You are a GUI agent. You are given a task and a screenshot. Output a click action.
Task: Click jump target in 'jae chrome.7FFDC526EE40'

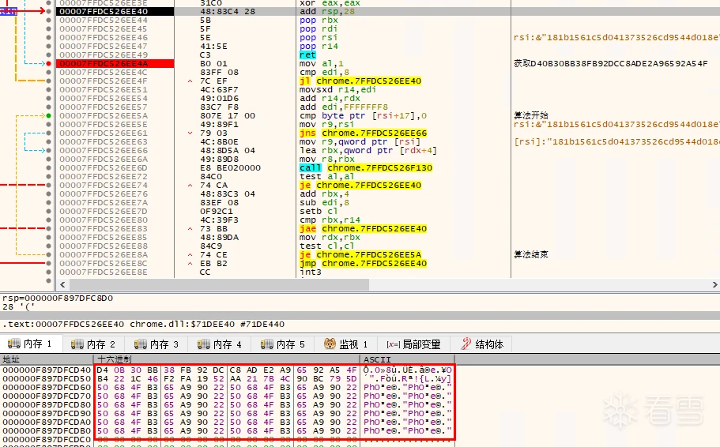[375, 228]
